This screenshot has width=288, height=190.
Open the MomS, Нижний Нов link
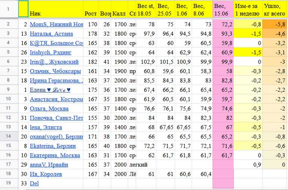coord(56,25)
